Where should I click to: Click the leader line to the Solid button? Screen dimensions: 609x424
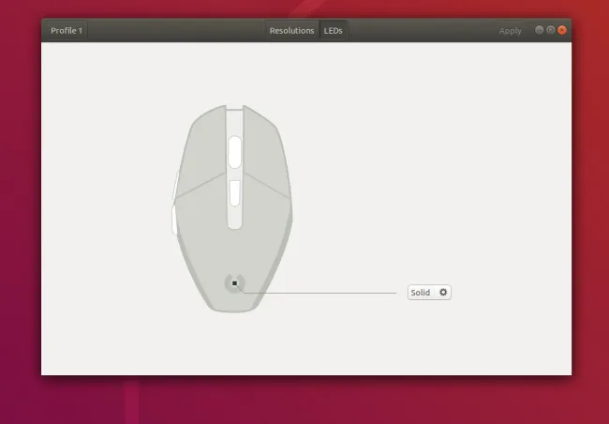[x=328, y=293]
